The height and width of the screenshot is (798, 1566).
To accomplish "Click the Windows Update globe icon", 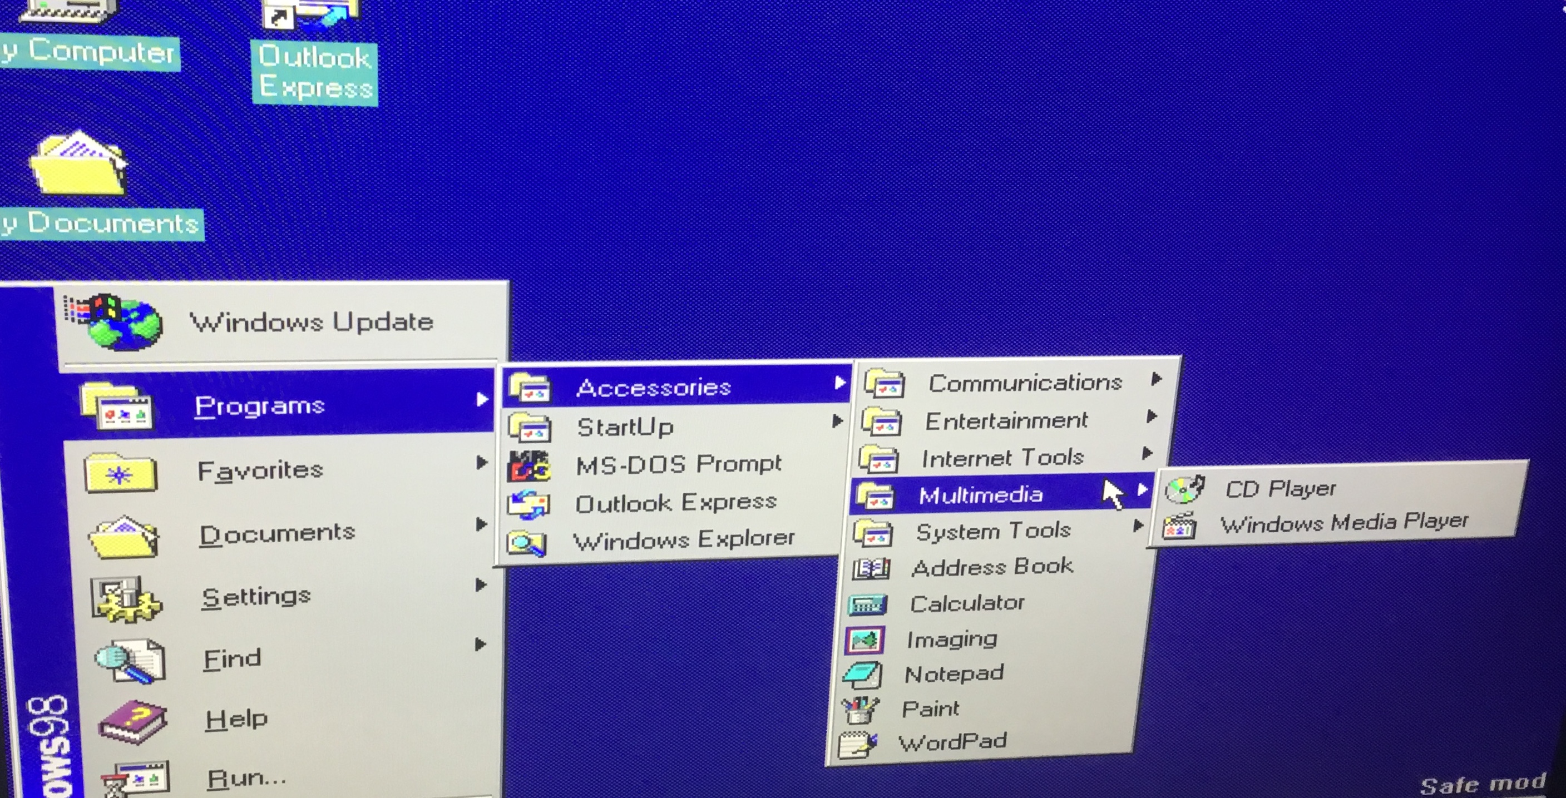I will click(x=113, y=322).
